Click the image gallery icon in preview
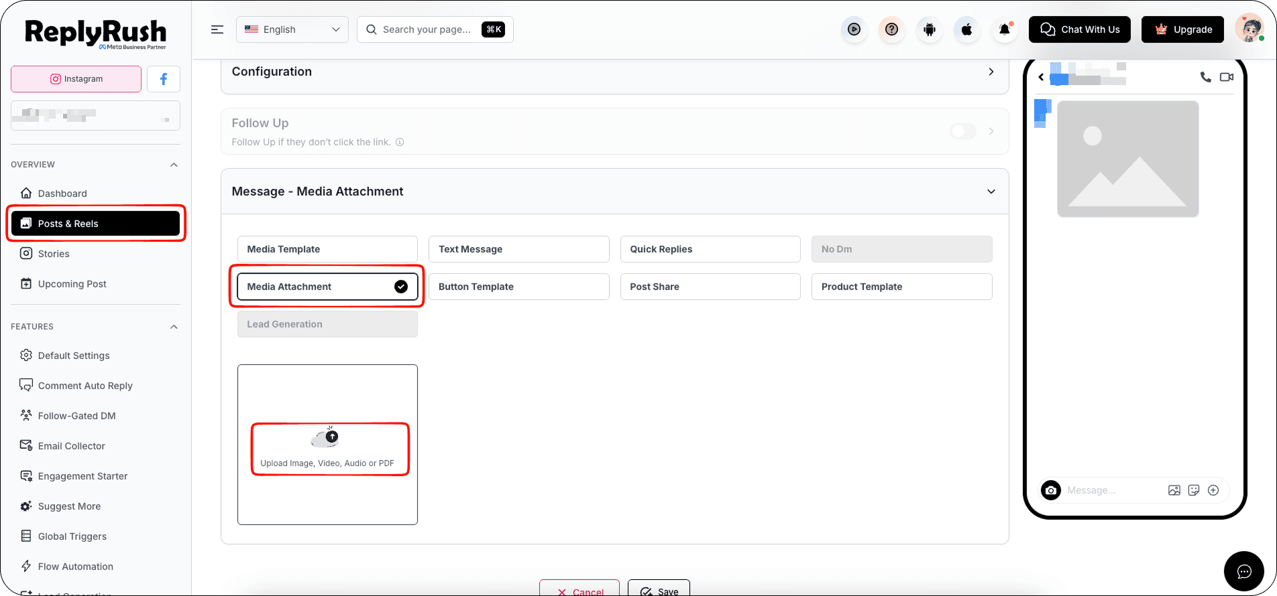 [1174, 490]
